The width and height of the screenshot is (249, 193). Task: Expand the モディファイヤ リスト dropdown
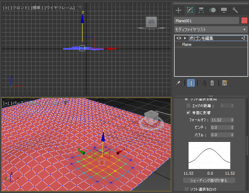tap(211, 30)
